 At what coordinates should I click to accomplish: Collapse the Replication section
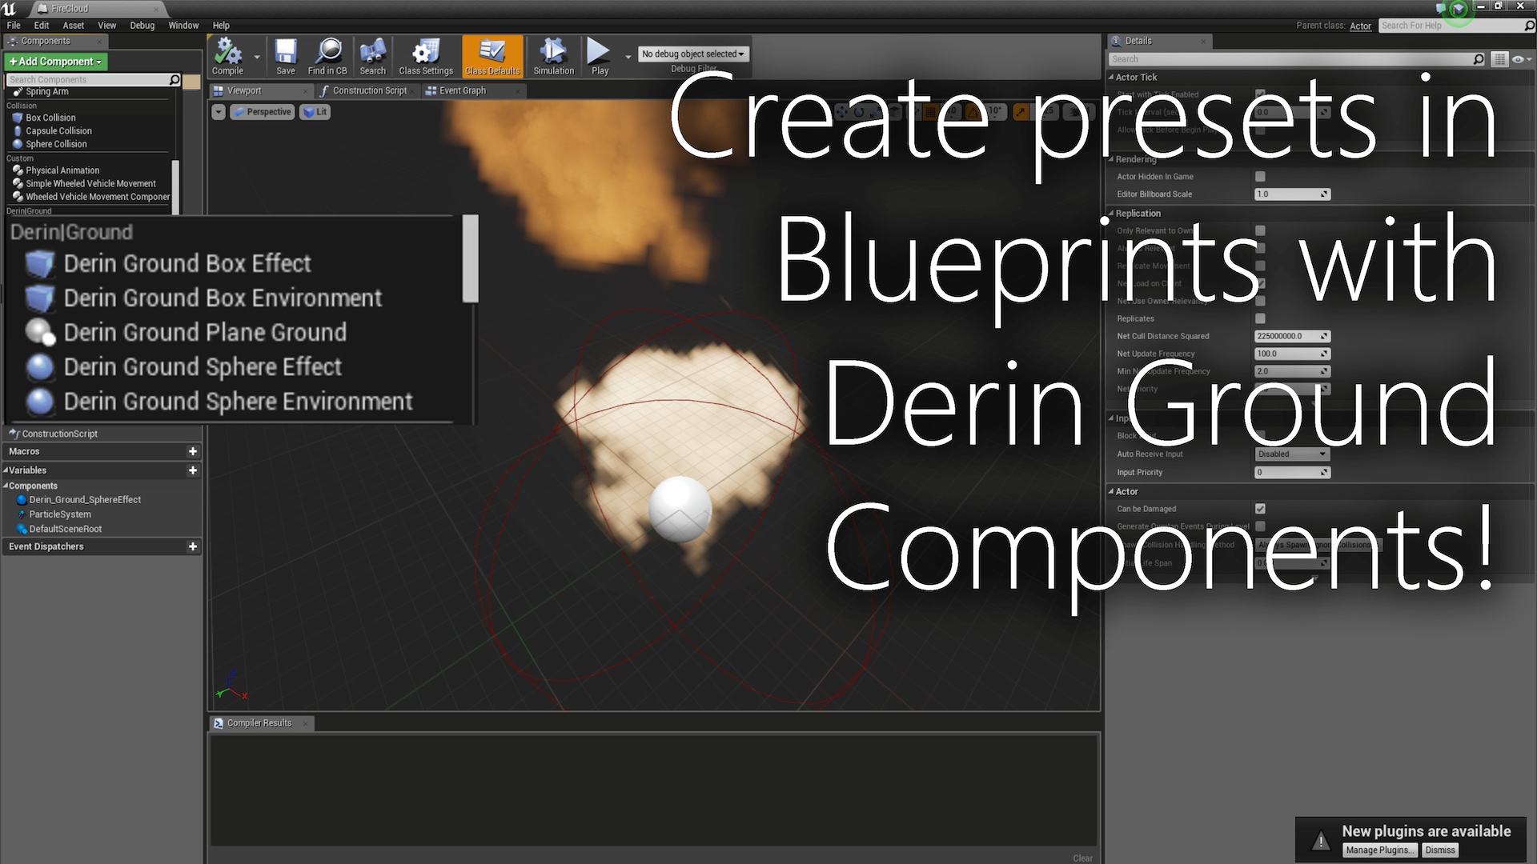[1111, 214]
